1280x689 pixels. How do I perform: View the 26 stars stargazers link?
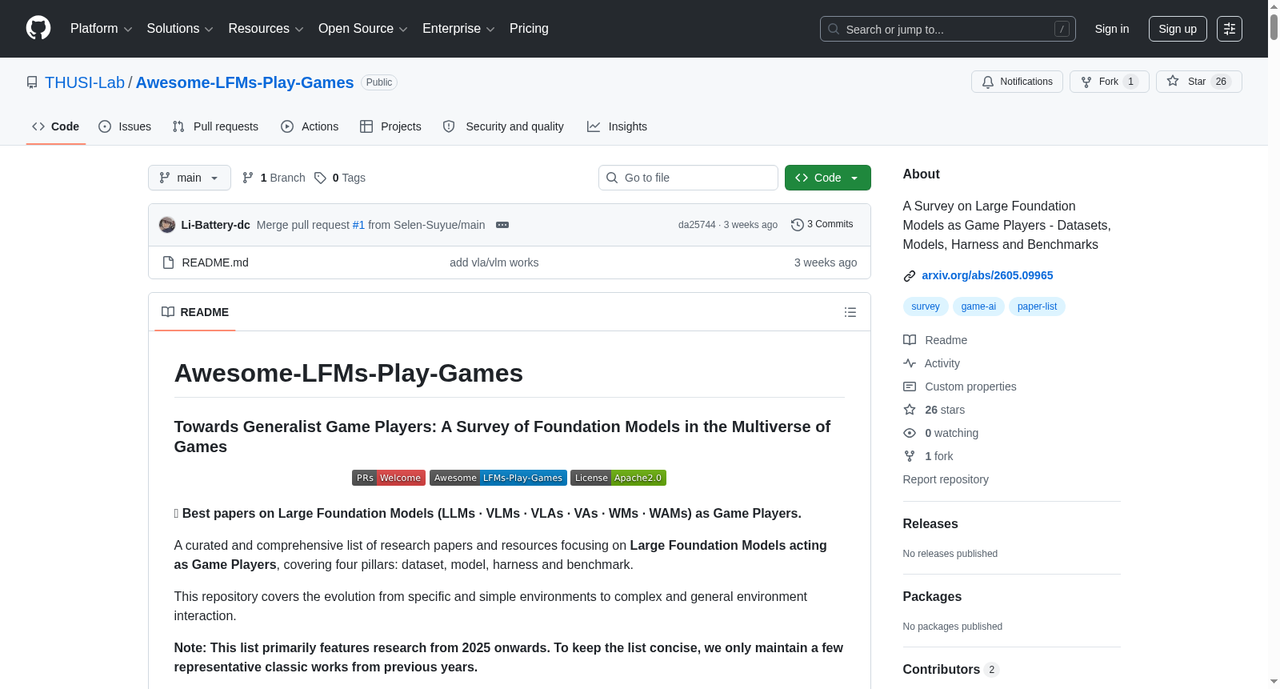point(934,410)
